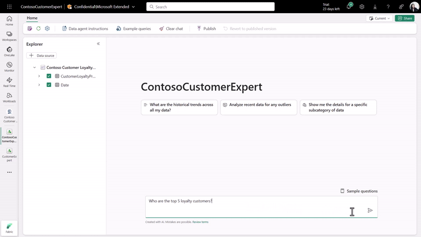The width and height of the screenshot is (421, 237).
Task: Uncheck the Date table checkbox
Action: point(49,85)
